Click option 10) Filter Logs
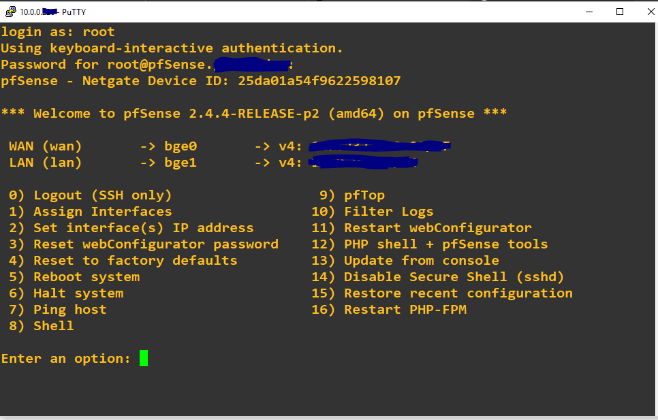Screen dimensions: 658x420 click(x=371, y=211)
